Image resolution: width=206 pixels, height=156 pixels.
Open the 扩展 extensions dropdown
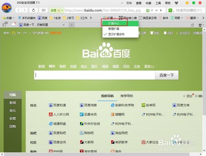(x=110, y=18)
